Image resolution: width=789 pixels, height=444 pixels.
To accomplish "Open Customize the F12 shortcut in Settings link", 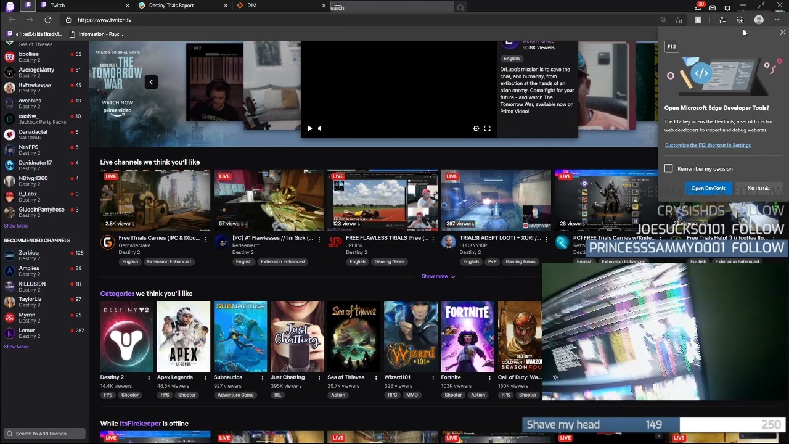I will coord(708,145).
